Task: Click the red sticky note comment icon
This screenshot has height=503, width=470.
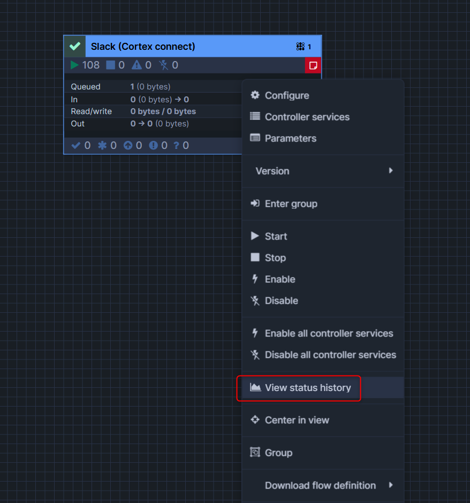Action: click(313, 65)
